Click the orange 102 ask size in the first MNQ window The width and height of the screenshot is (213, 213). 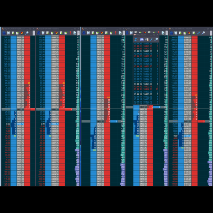click(x=108, y=97)
